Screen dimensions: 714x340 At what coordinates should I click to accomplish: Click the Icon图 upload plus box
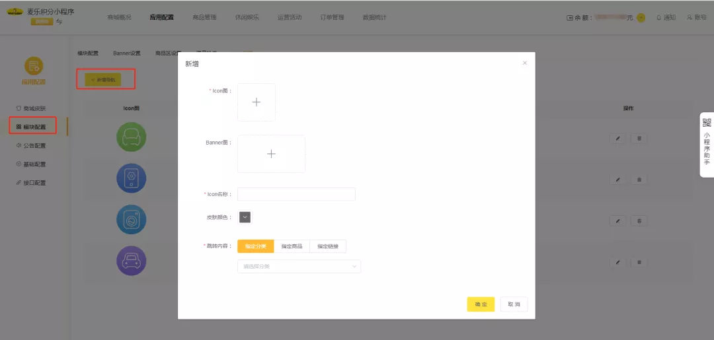point(257,102)
